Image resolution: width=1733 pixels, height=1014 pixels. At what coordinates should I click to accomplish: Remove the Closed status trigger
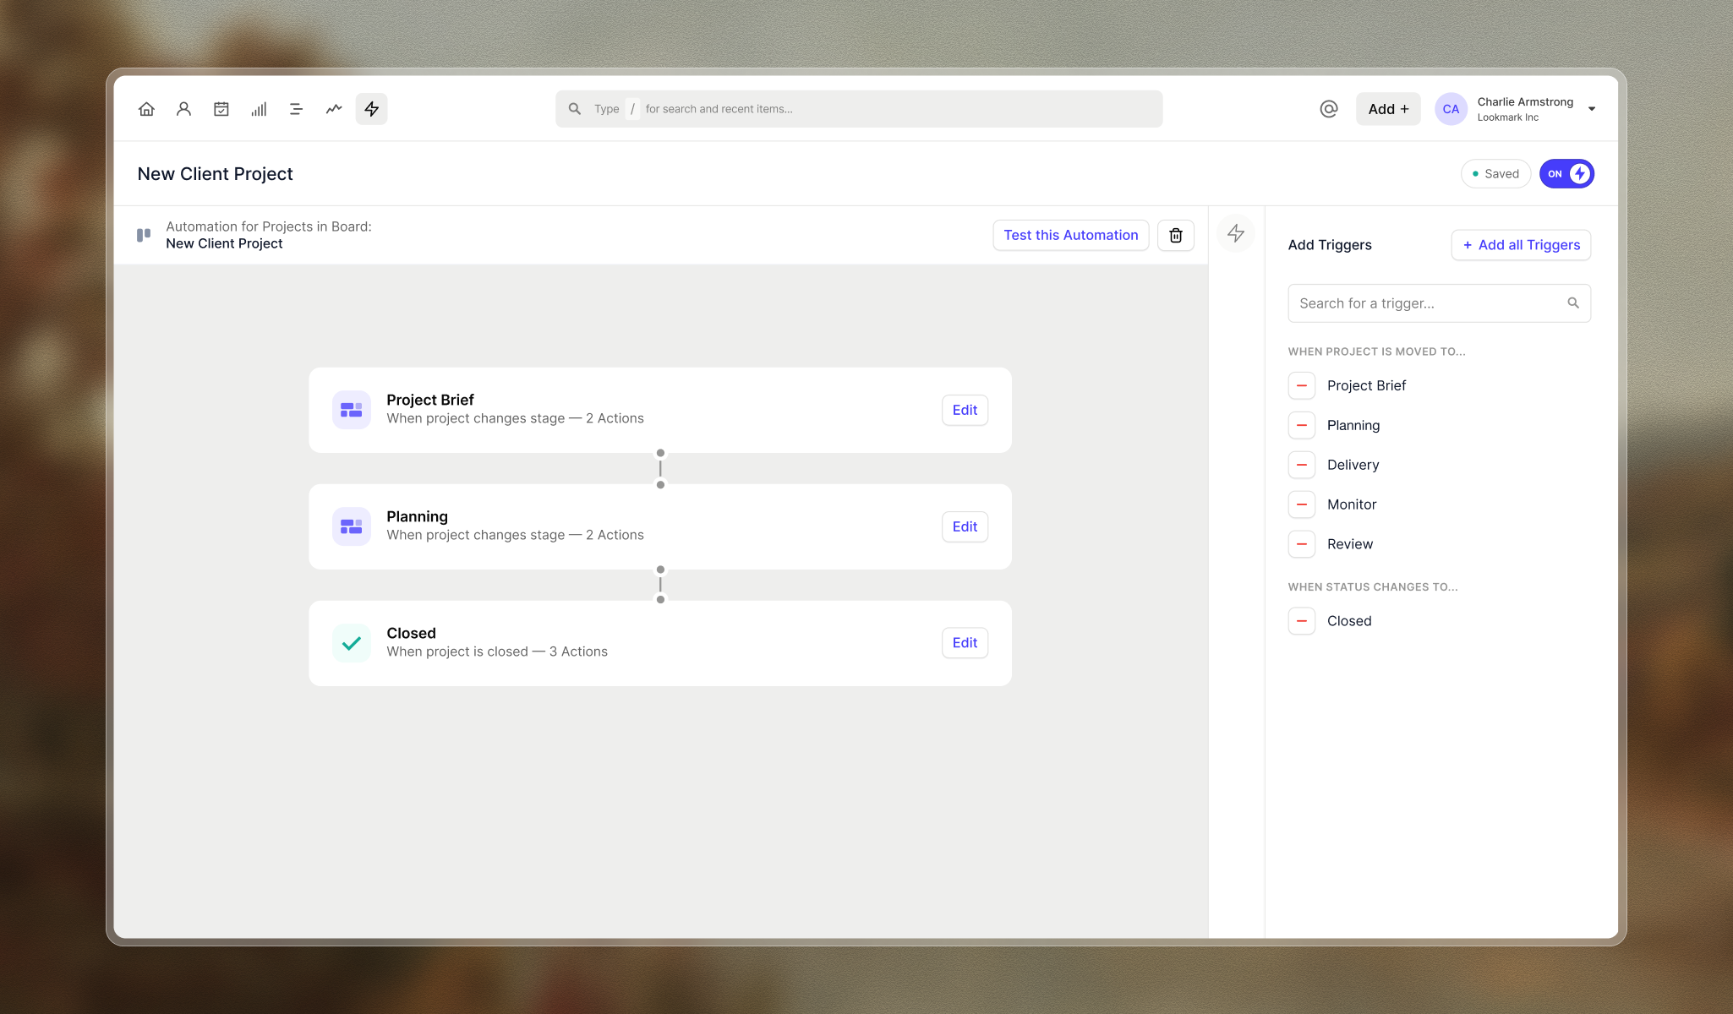[x=1301, y=621]
